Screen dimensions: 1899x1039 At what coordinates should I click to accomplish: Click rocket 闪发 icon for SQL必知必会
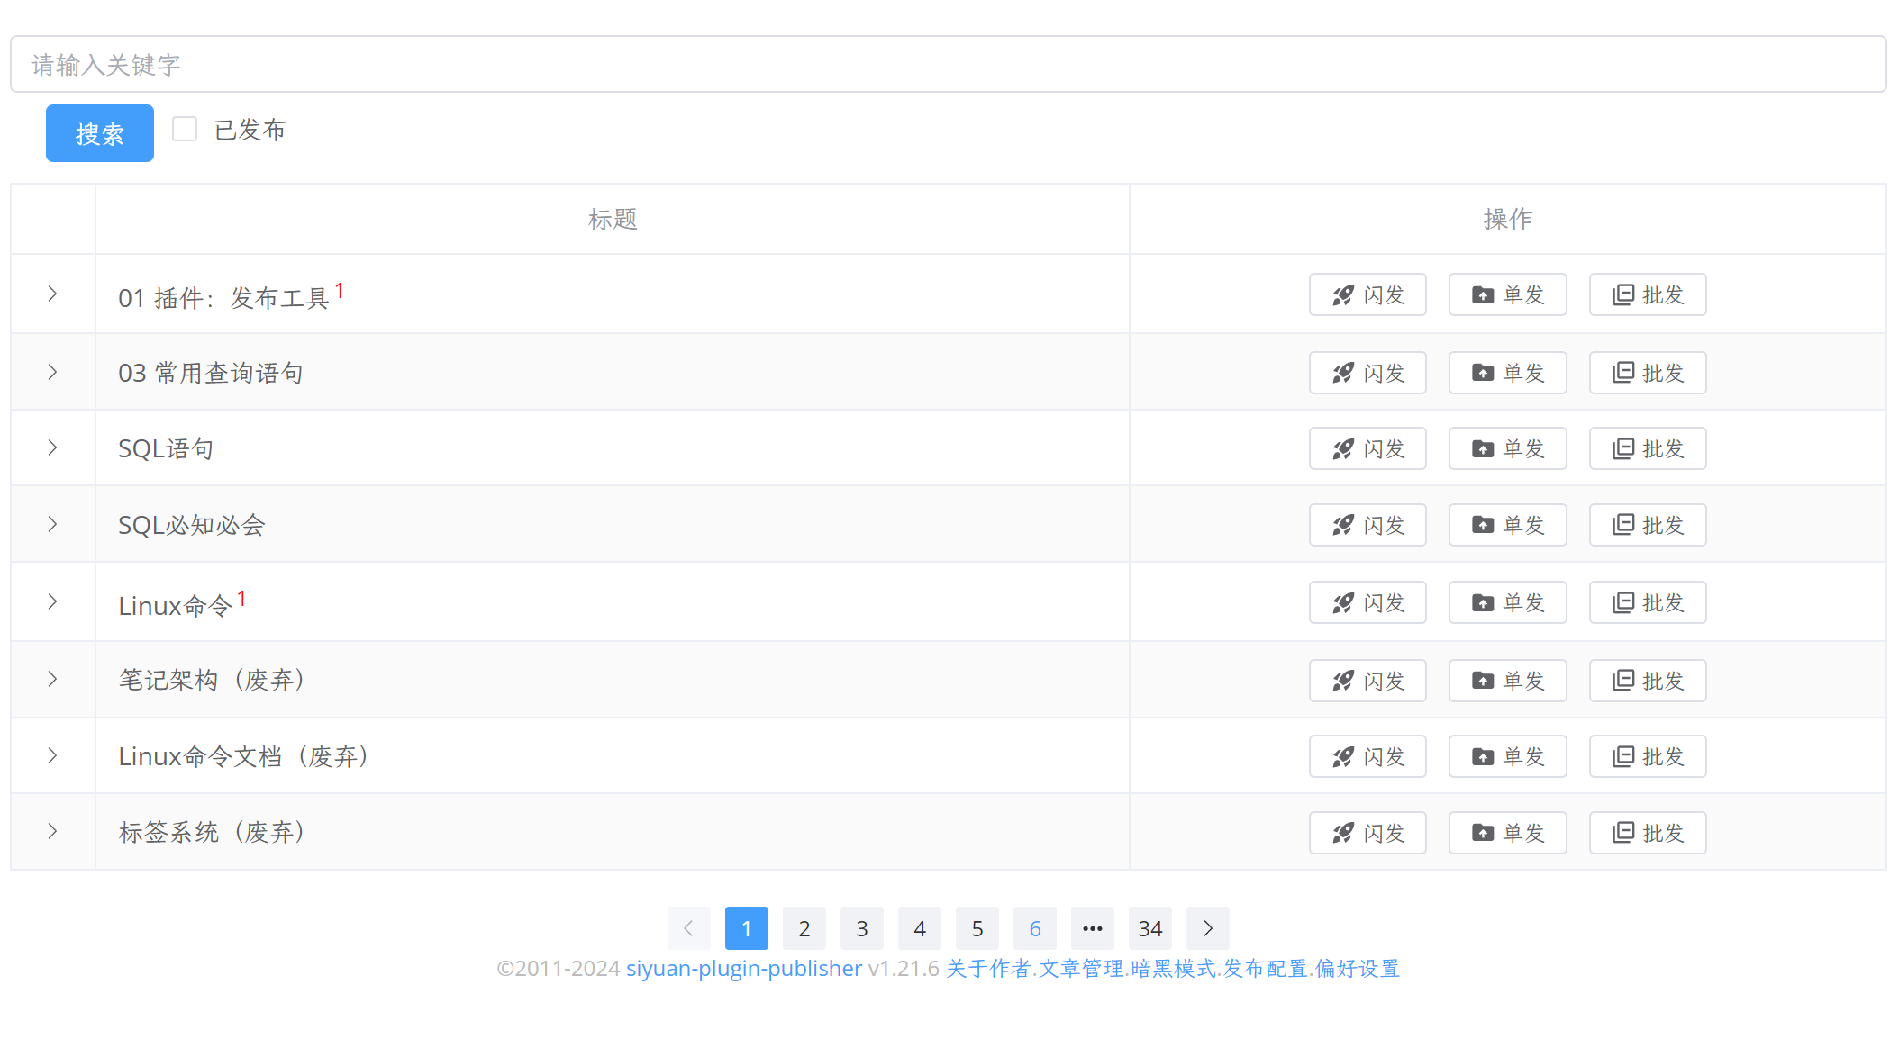(x=1343, y=525)
